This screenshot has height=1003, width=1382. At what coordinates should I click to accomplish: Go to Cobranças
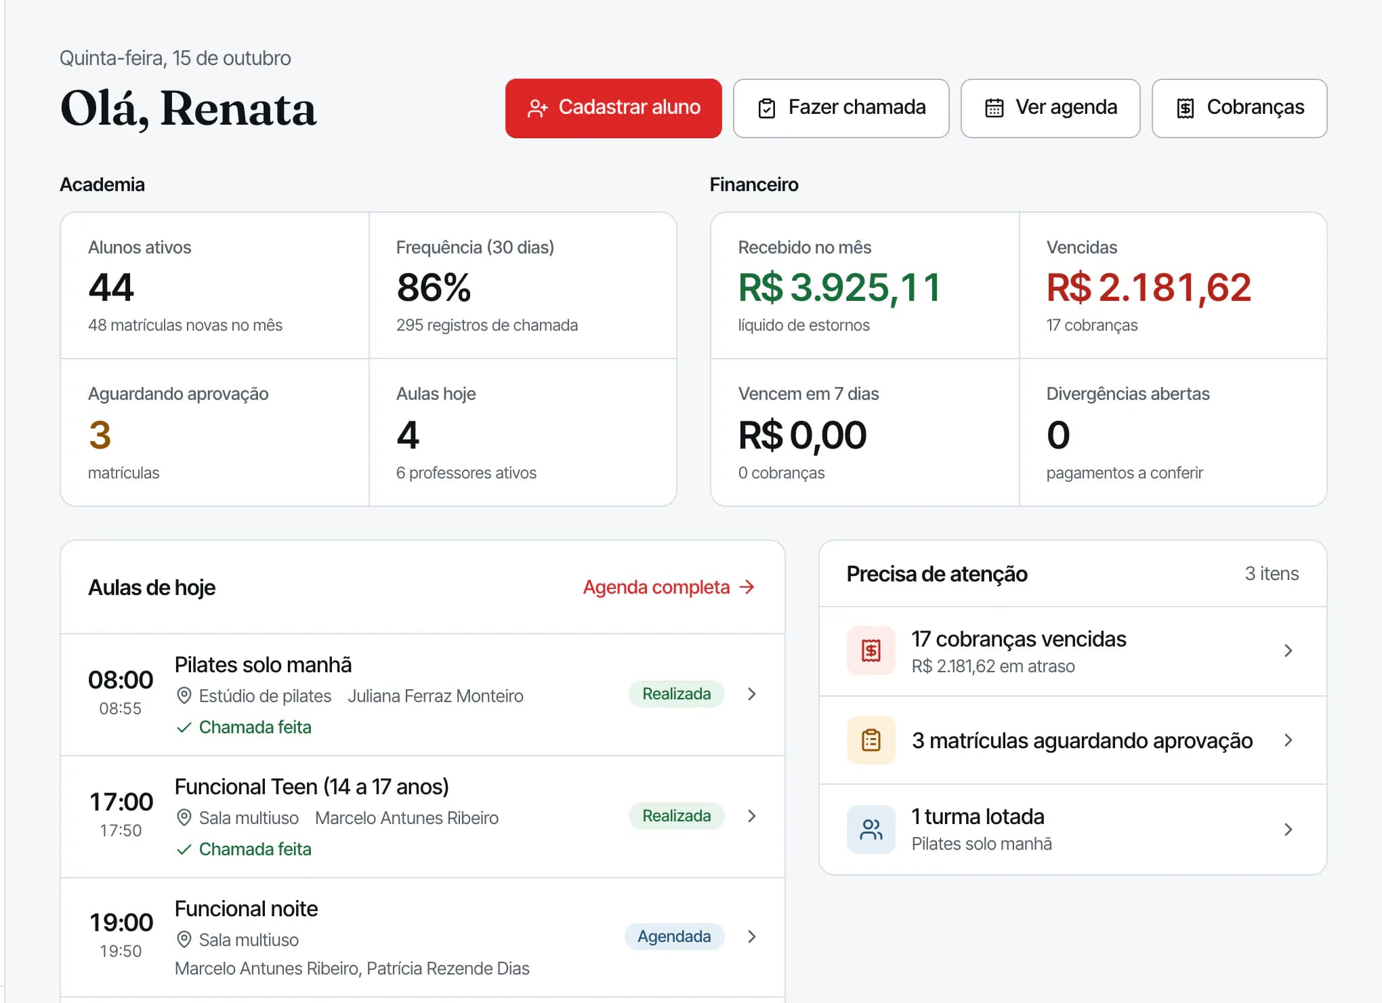pyautogui.click(x=1239, y=108)
